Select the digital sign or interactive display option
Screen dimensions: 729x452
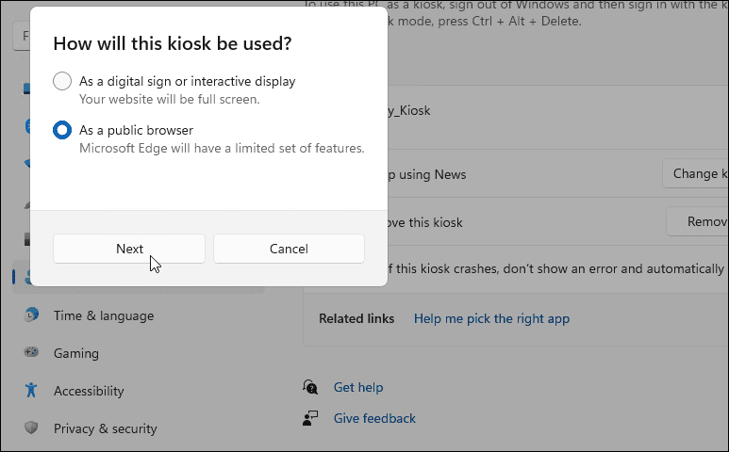[62, 81]
